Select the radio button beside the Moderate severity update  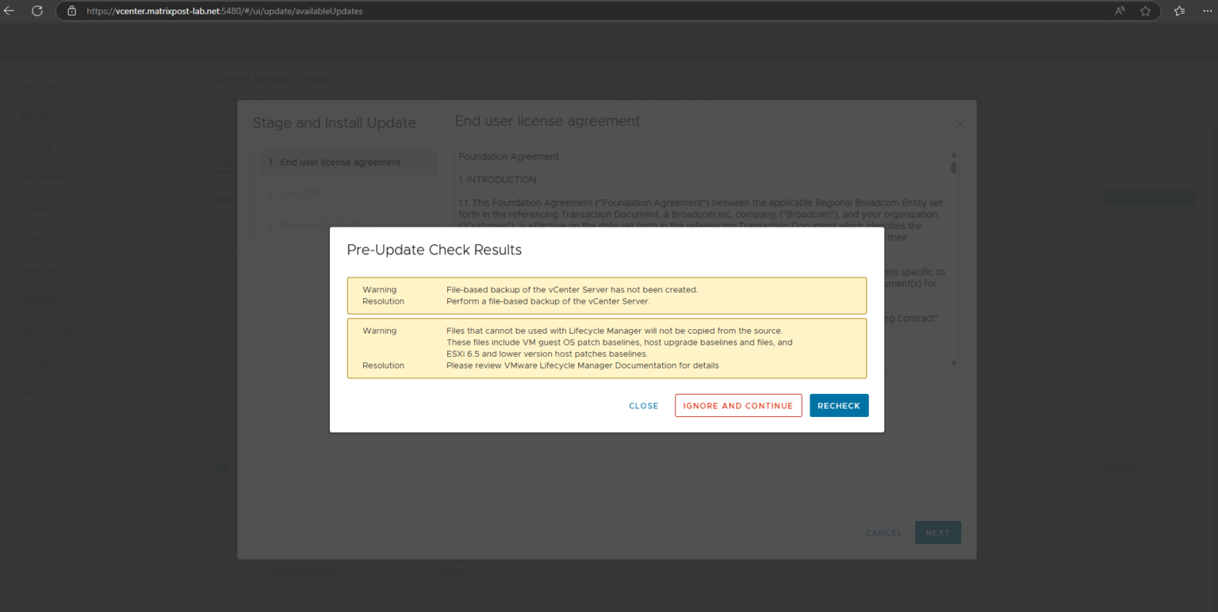(x=224, y=372)
